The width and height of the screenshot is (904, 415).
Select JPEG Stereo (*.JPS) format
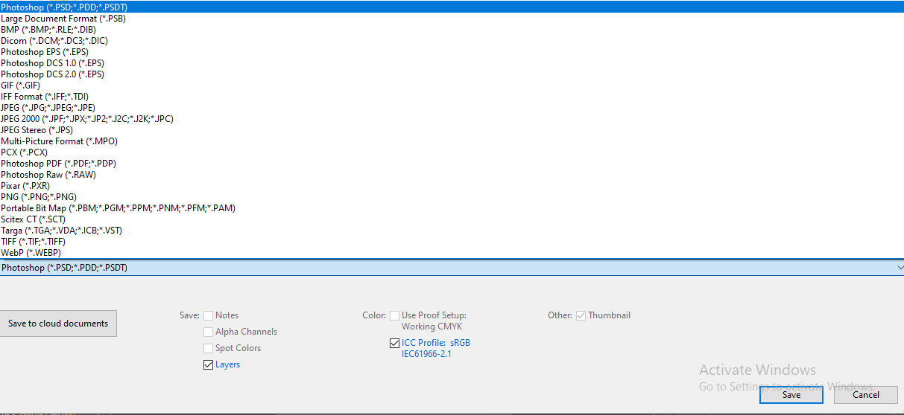452,129
